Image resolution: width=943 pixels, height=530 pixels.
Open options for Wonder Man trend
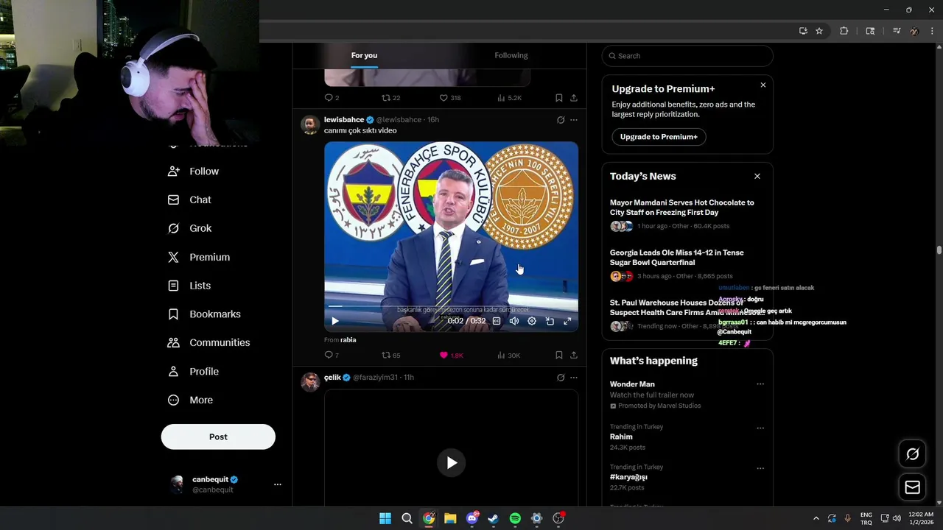point(760,384)
